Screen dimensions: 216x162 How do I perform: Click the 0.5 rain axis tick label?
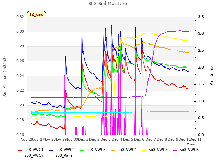tap(201, 118)
